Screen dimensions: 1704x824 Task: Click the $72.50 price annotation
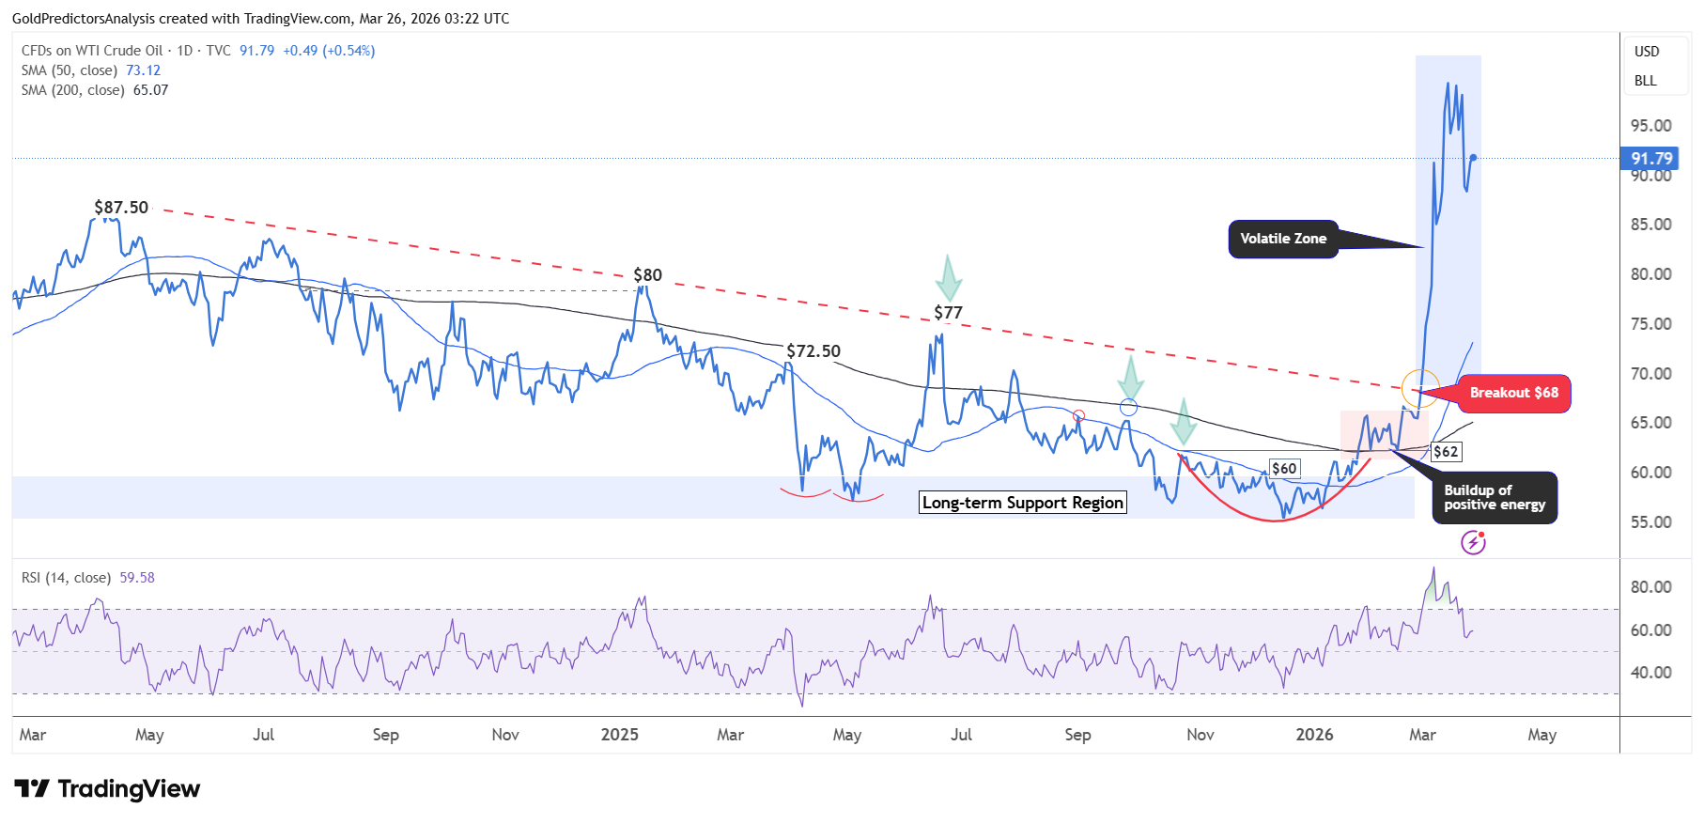tap(813, 351)
